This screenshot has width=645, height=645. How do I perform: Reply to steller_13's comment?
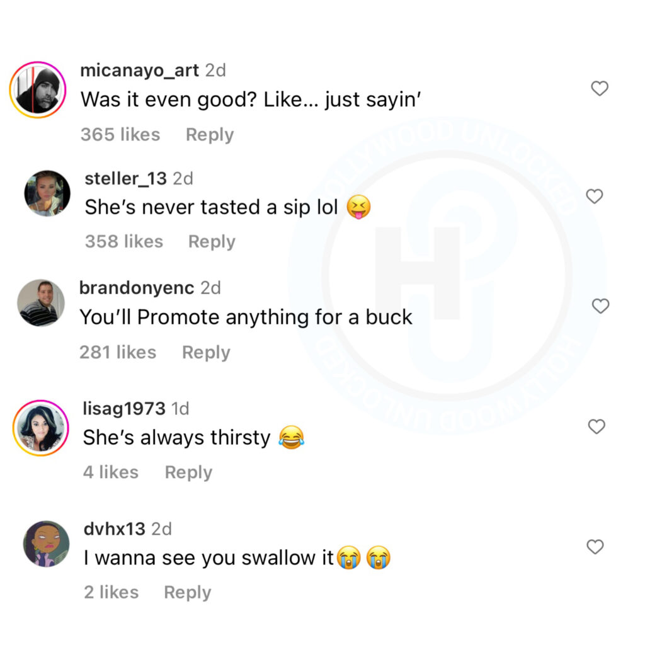click(212, 242)
